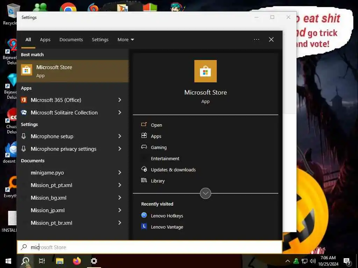This screenshot has width=358, height=268.
Task: Expand Microphone privacy settings chevron
Action: tap(120, 149)
